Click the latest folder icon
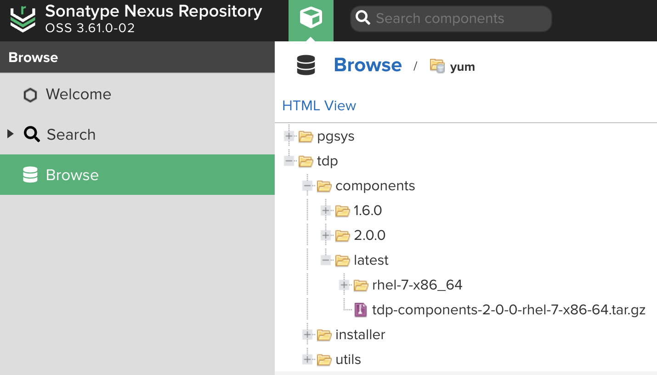Viewport: 657px width, 375px height. point(342,261)
